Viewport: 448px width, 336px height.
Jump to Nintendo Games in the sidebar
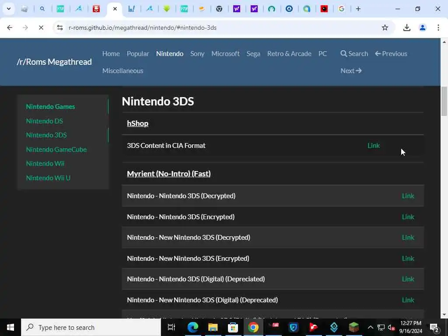point(51,107)
